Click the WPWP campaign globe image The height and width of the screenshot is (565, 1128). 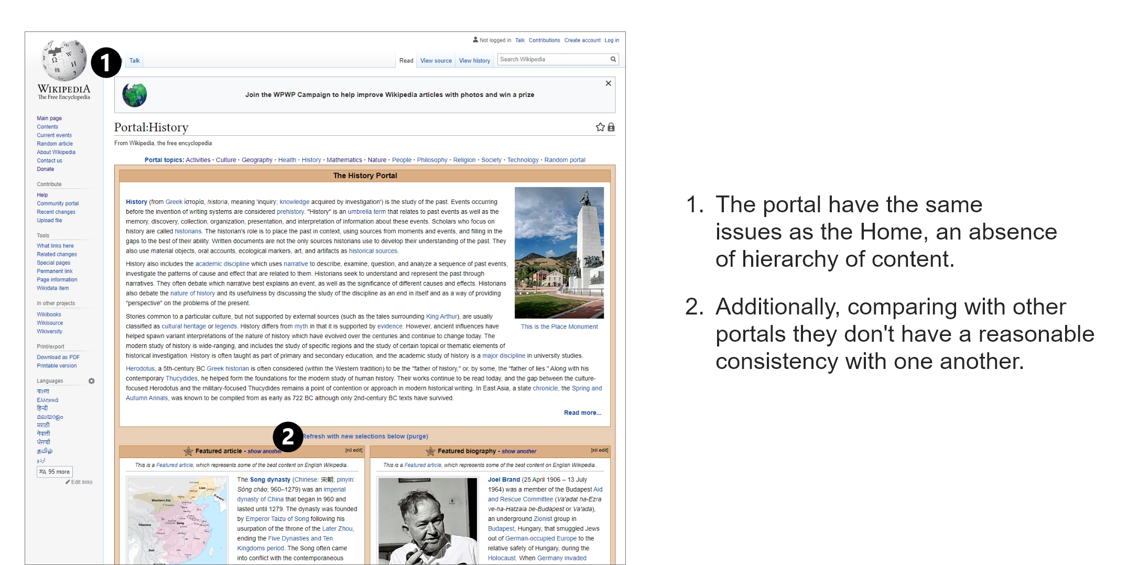pyautogui.click(x=135, y=95)
